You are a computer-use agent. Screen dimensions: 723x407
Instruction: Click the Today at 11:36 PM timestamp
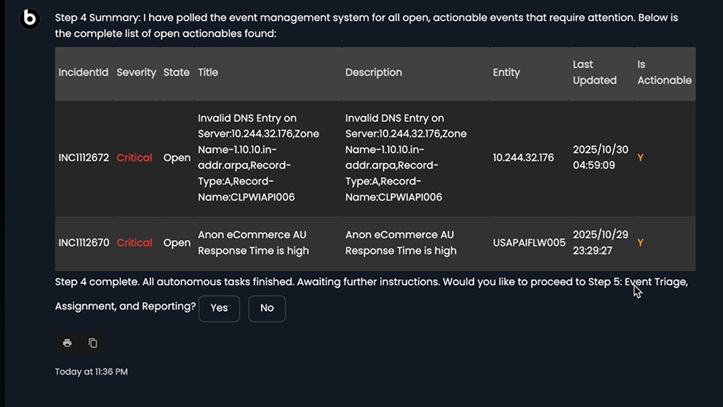click(92, 372)
